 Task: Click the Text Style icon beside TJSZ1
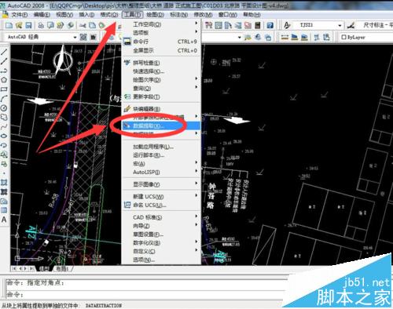point(288,25)
